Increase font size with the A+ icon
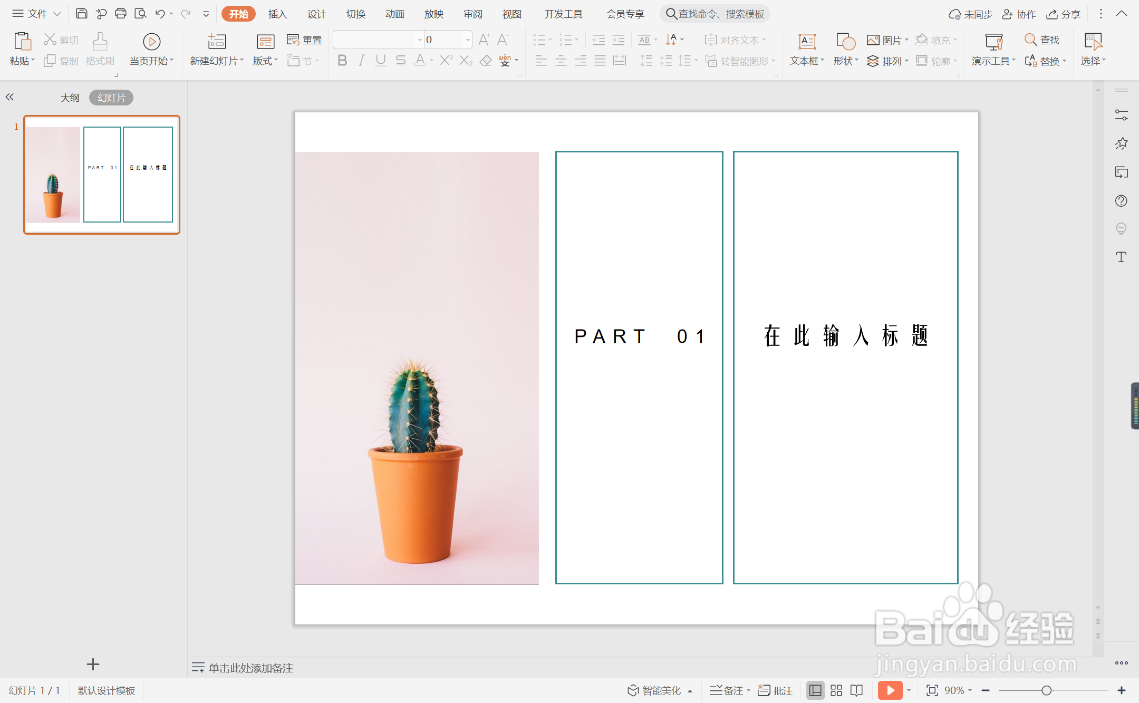Viewport: 1139px width, 703px height. pos(484,40)
